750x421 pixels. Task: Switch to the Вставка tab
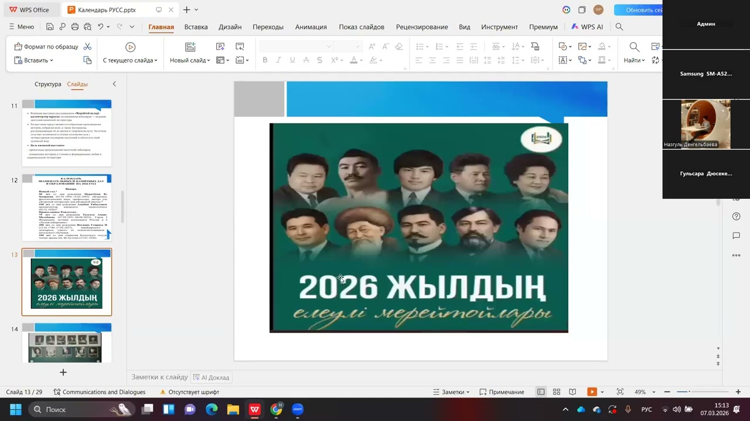[196, 27]
